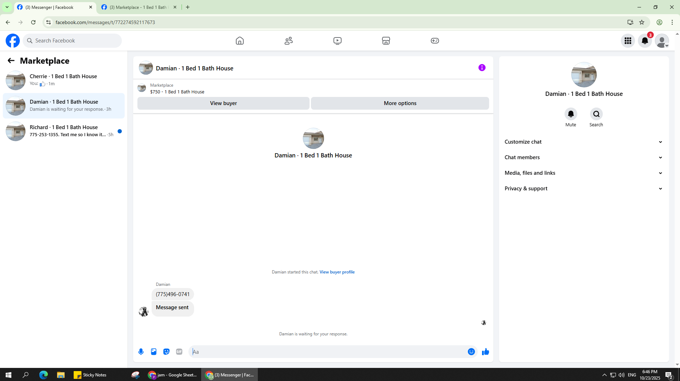Open the account profile avatar menu

point(662,41)
